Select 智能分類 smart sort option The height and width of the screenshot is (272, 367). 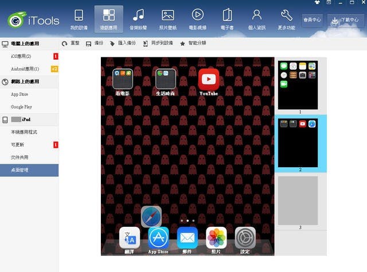coord(192,44)
